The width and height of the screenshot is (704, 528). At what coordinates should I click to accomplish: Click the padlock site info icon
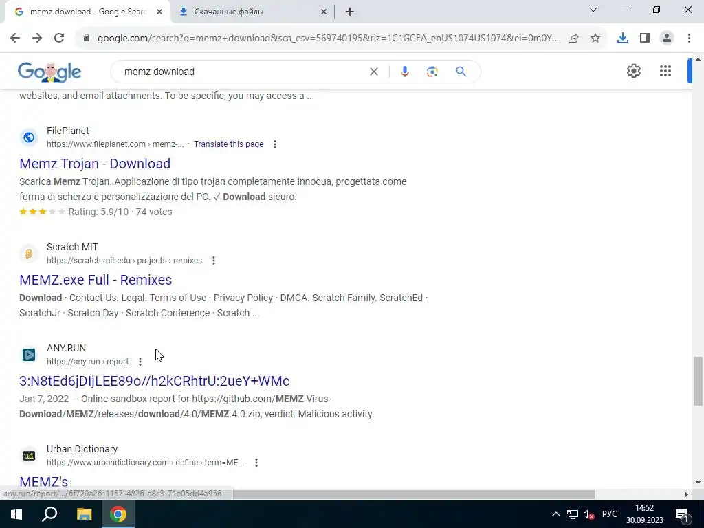(87, 38)
